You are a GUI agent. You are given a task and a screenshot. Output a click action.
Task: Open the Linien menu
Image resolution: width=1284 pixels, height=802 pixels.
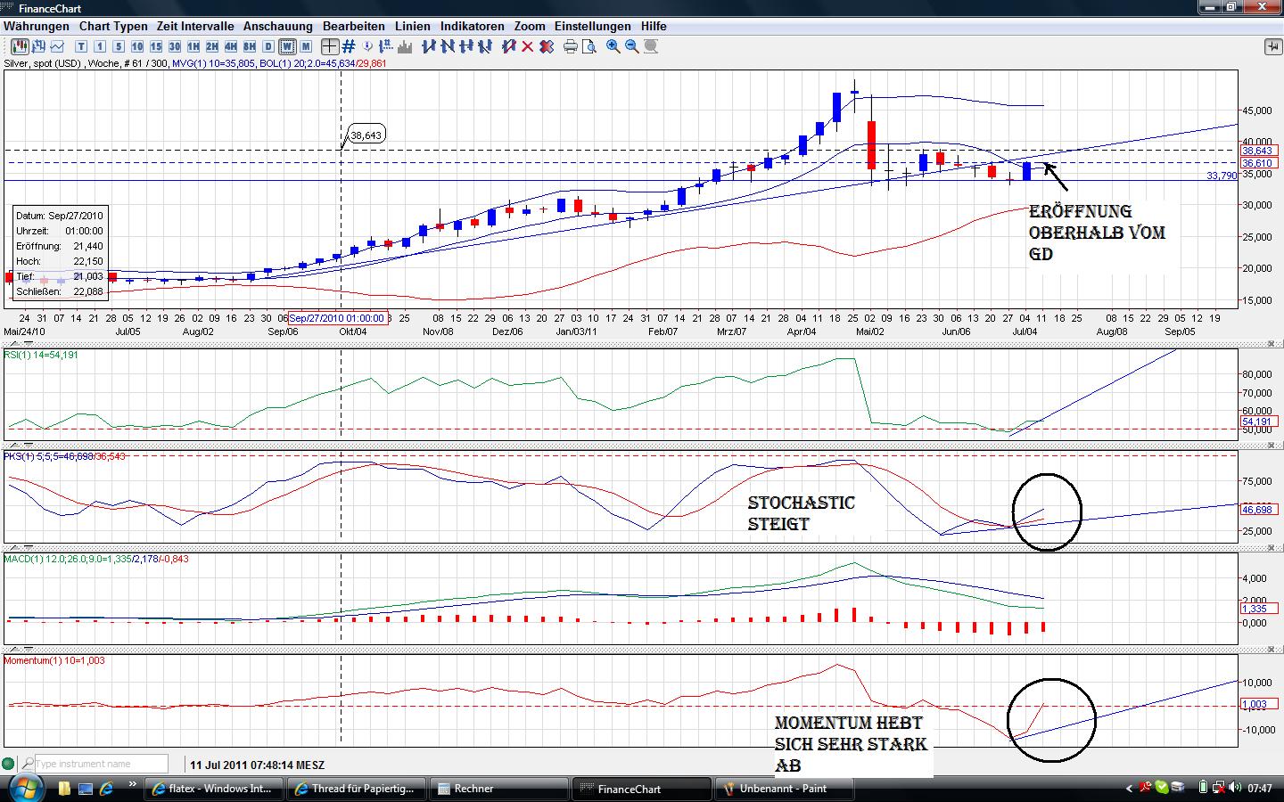point(413,27)
